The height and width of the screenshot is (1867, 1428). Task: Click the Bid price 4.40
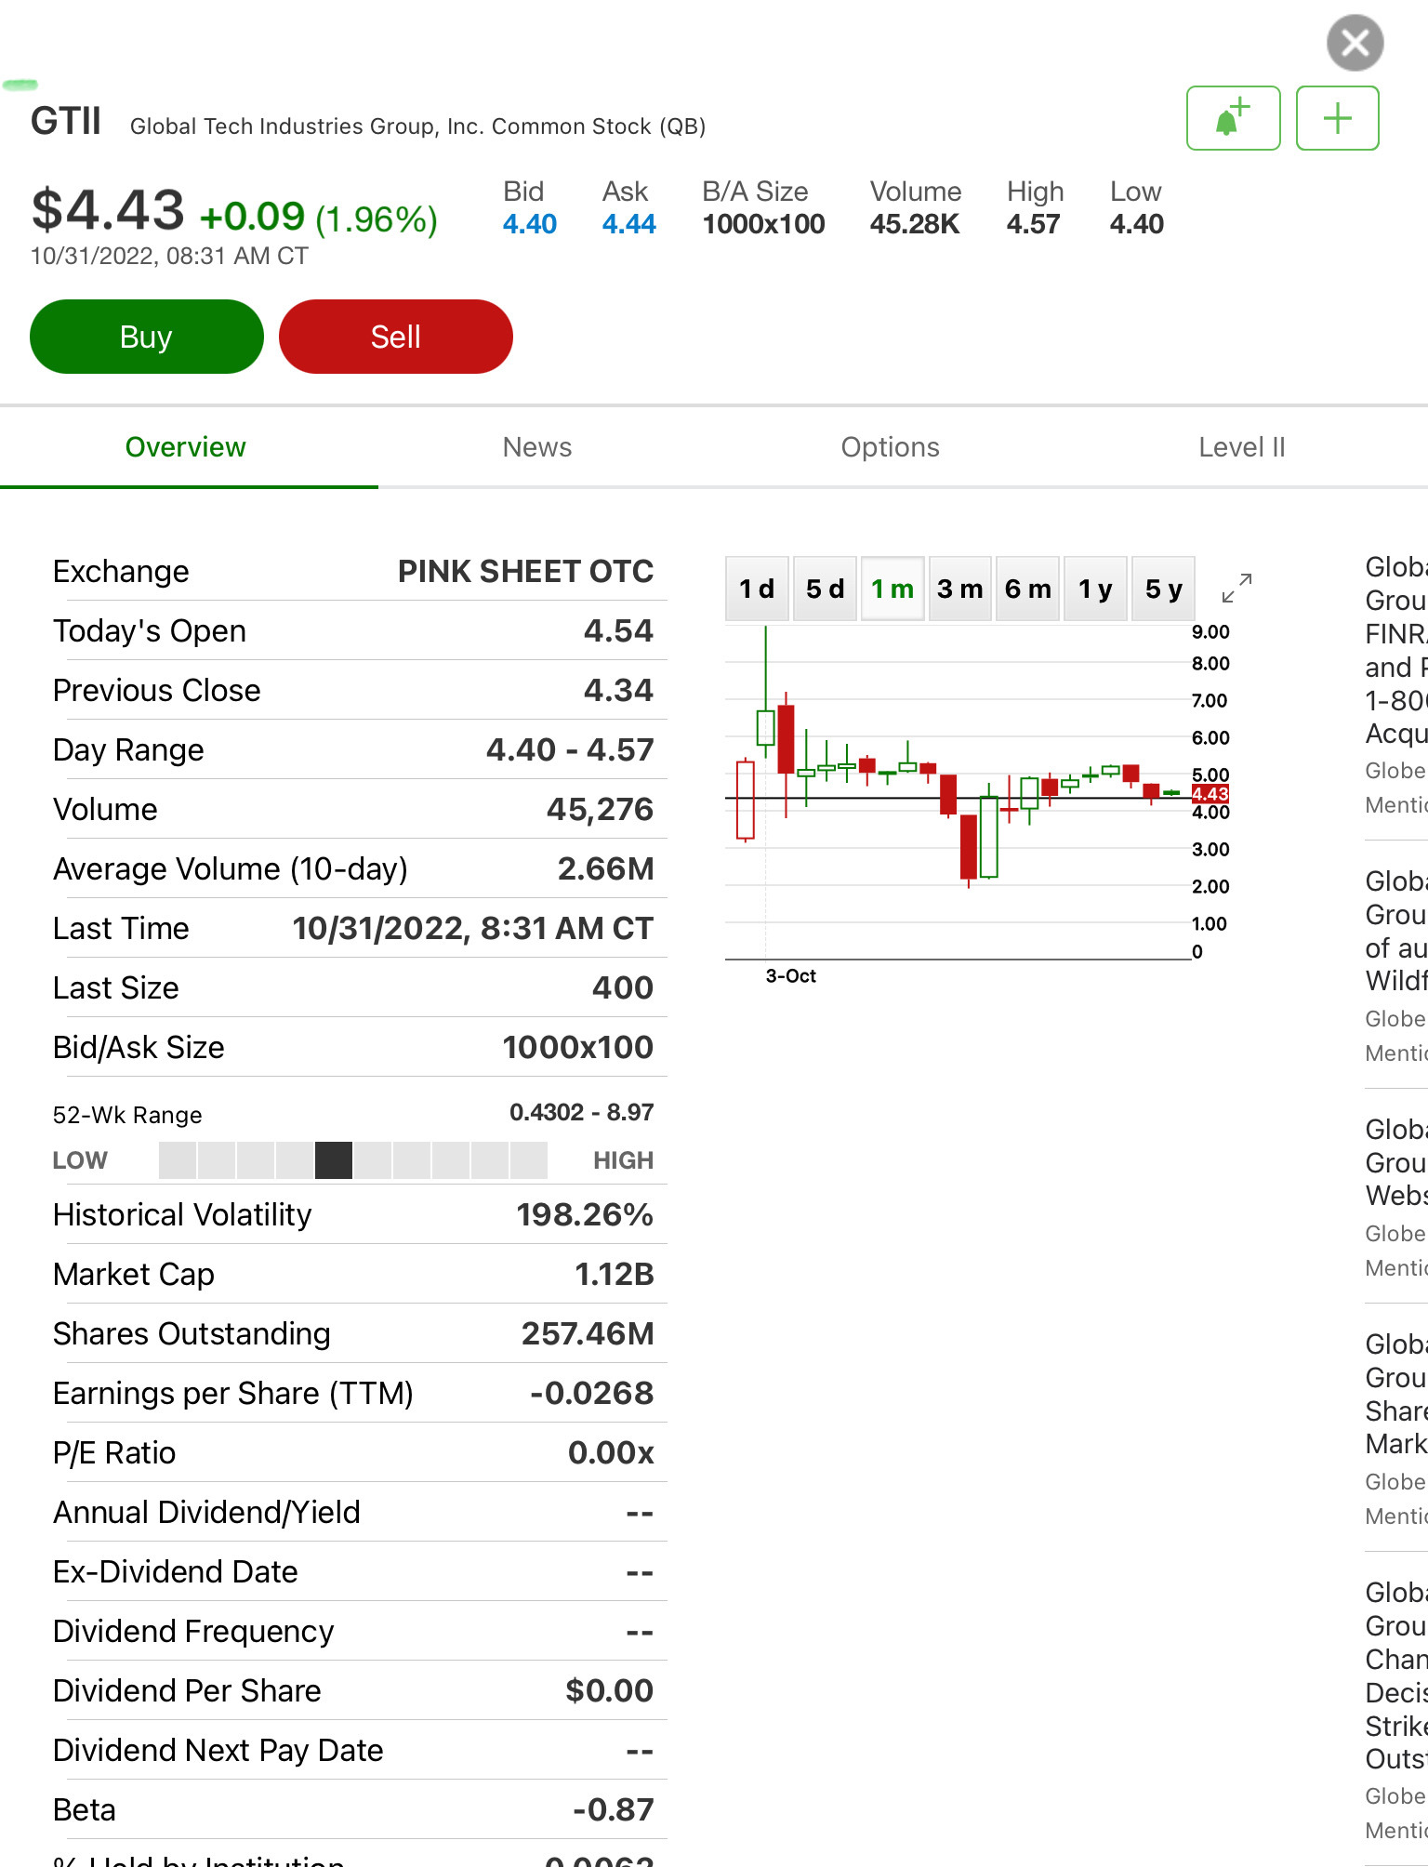pyautogui.click(x=530, y=224)
